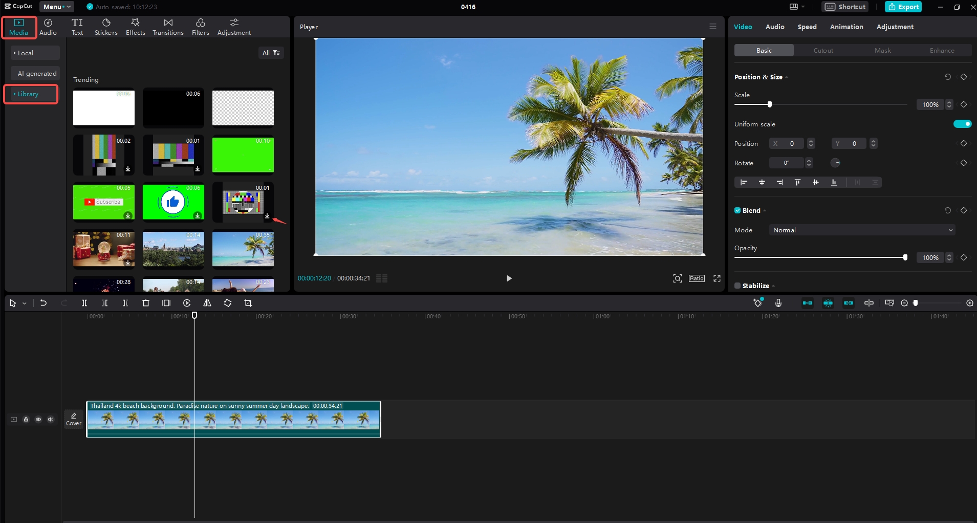Open the Crop tool

pos(248,302)
